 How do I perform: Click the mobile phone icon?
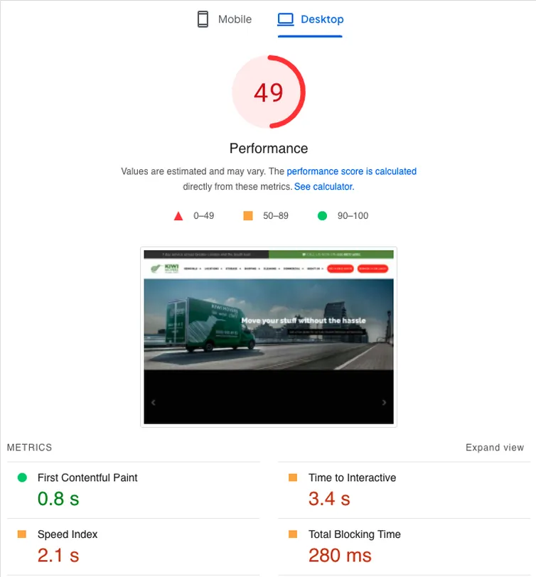(203, 19)
